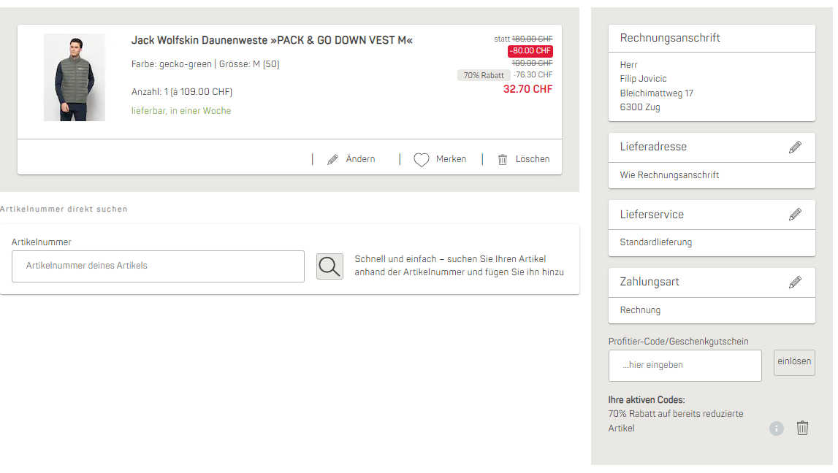Delete the active 70% Rabatt code

(x=802, y=428)
